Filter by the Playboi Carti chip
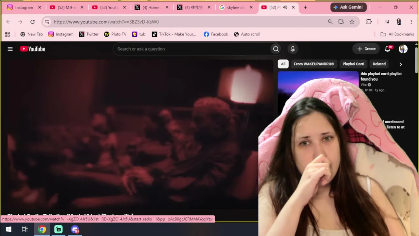 (353, 64)
